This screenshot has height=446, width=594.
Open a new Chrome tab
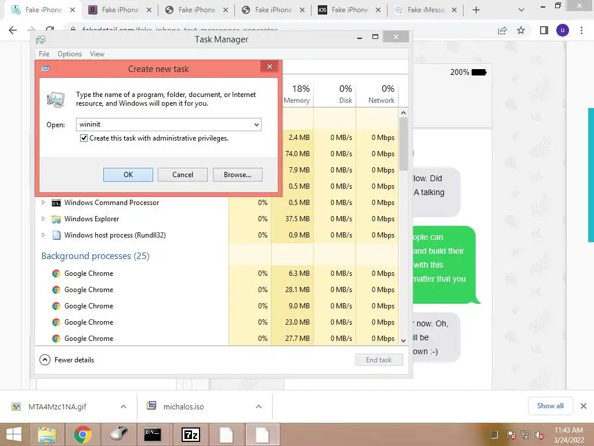[x=476, y=10]
